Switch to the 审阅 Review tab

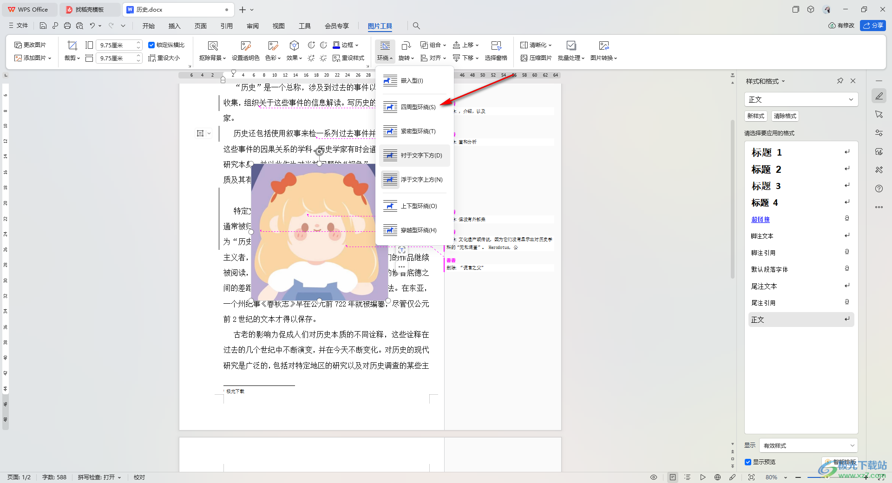tap(253, 26)
